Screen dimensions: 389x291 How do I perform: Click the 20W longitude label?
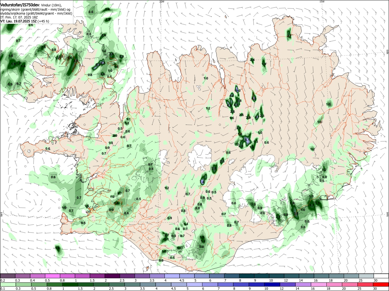(x=162, y=2)
